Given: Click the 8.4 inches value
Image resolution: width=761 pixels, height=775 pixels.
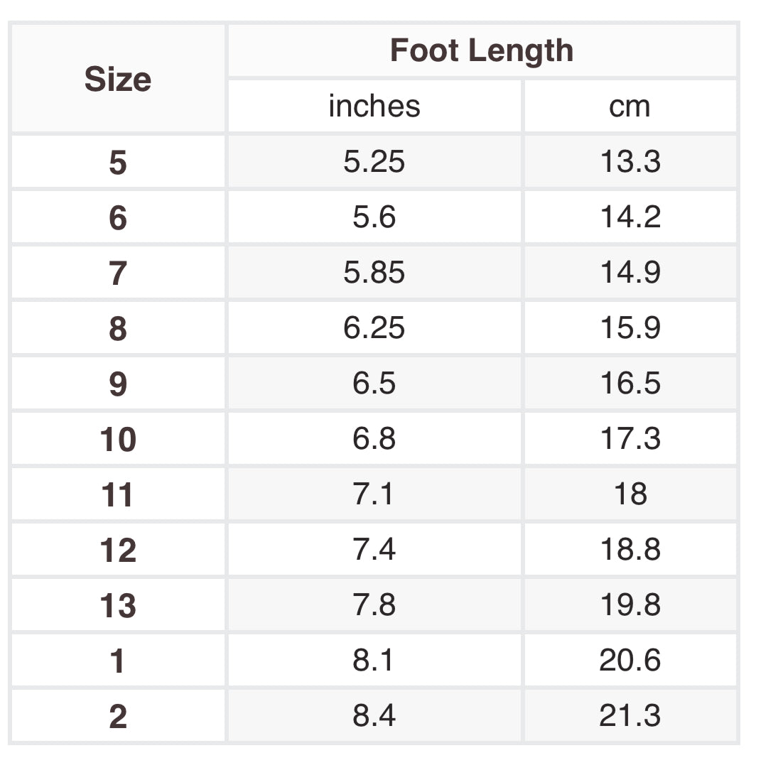Looking at the screenshot, I should pos(374,716).
